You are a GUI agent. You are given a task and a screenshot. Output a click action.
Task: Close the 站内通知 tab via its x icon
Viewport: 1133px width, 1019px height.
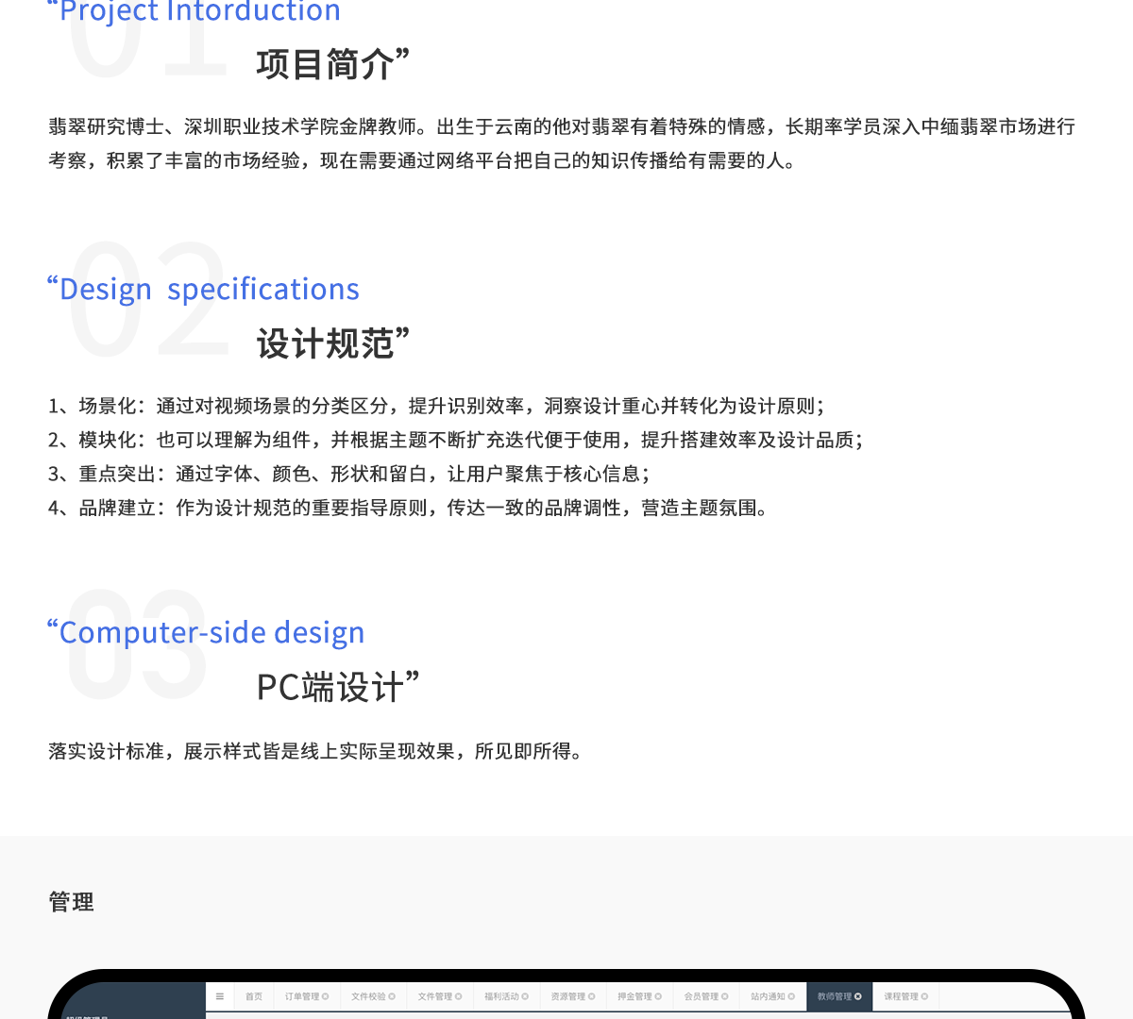(x=791, y=996)
